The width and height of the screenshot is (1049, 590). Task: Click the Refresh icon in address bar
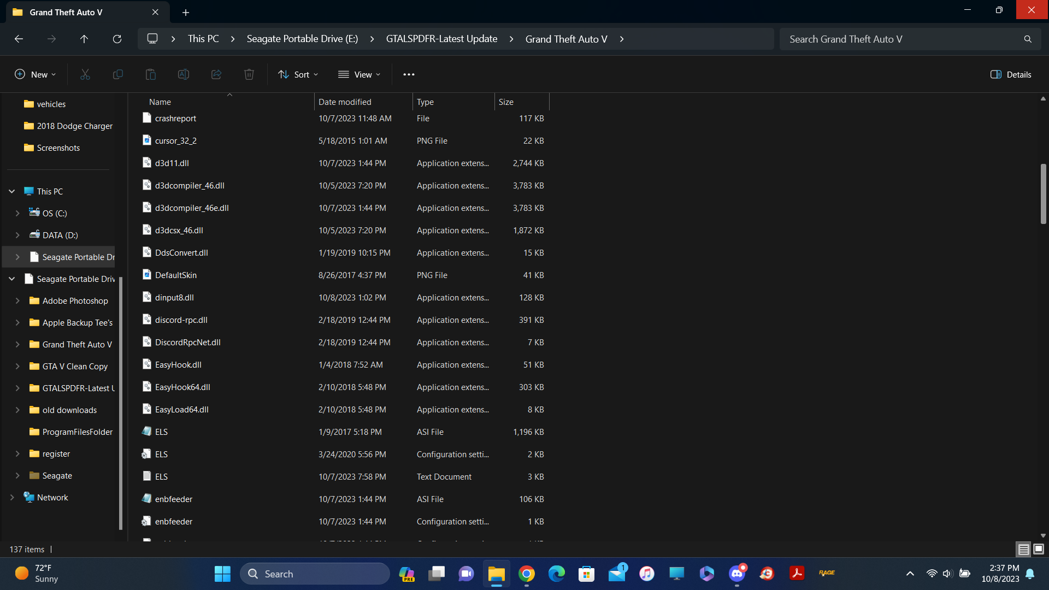click(x=117, y=39)
